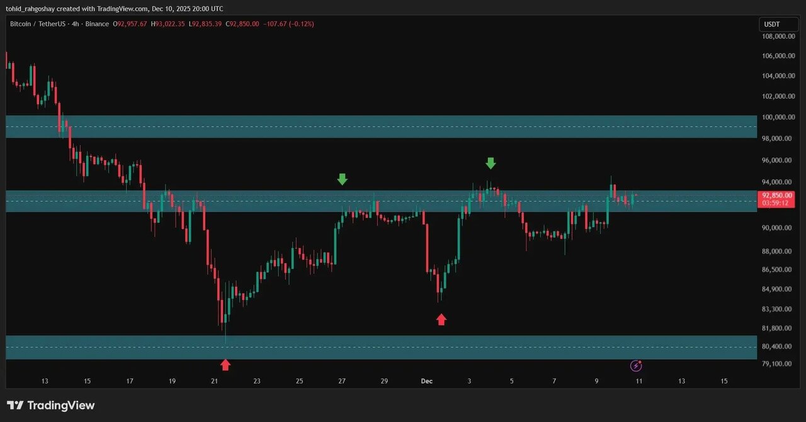Click the green down arrow near Dec 3
This screenshot has width=806, height=422.
point(491,164)
